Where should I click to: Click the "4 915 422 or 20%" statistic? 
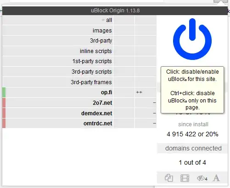[x=192, y=134]
